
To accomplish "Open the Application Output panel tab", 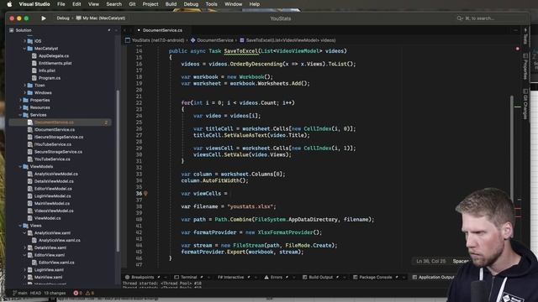I will [434, 277].
